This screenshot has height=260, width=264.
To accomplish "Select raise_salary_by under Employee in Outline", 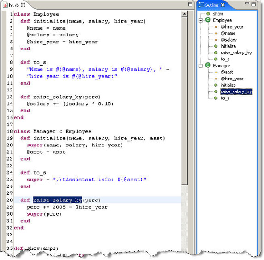I will 236,53.
